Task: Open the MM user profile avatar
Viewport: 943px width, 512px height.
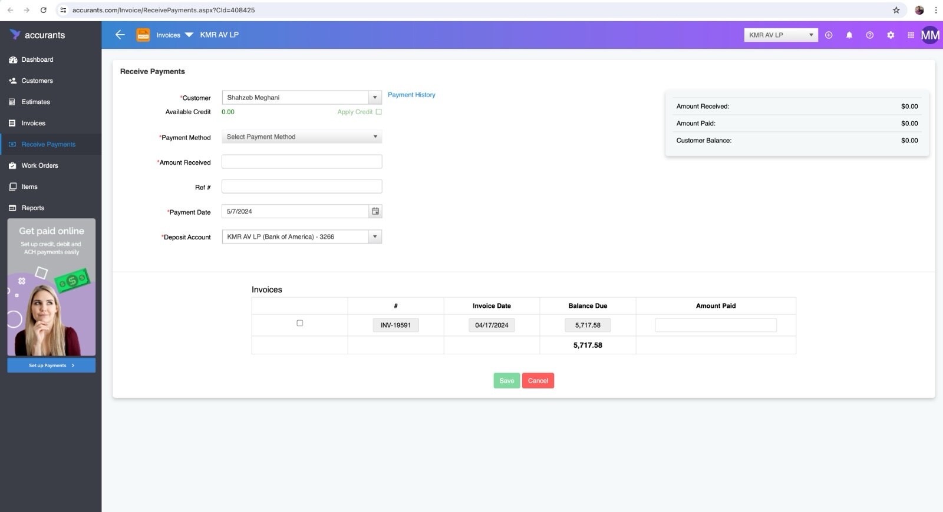Action: 930,35
